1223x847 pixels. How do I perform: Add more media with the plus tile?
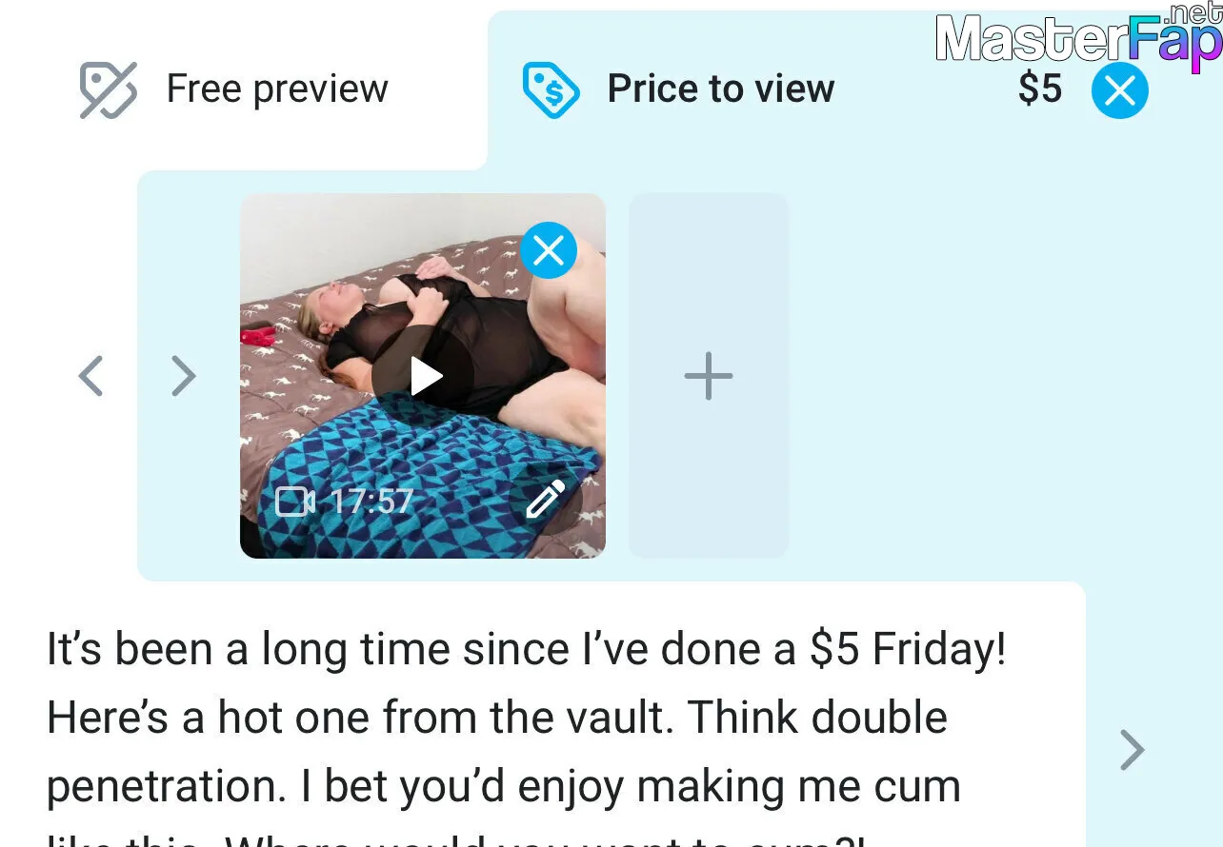709,376
